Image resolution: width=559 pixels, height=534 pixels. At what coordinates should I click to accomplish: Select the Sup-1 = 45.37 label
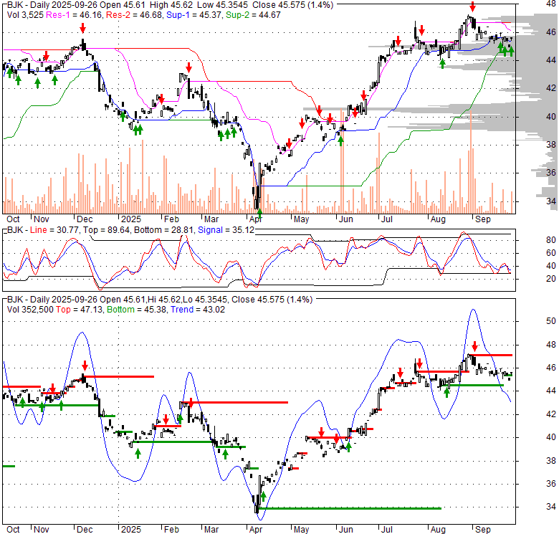193,15
